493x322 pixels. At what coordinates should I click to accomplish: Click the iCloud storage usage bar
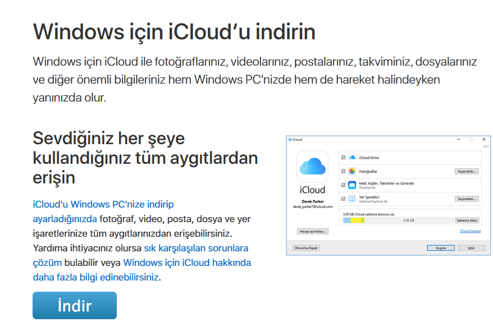(x=398, y=220)
